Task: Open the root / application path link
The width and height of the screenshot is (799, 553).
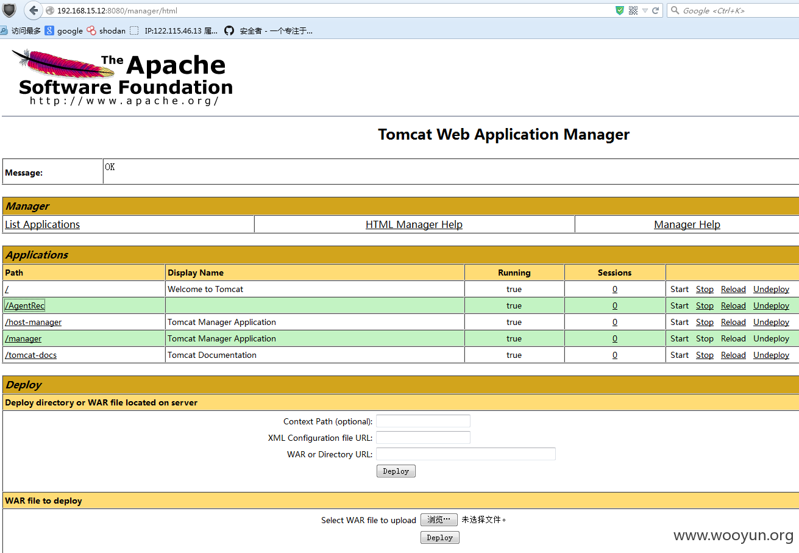Action: (x=7, y=289)
